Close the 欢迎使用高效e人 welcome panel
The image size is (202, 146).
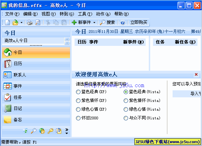pyautogui.click(x=196, y=74)
